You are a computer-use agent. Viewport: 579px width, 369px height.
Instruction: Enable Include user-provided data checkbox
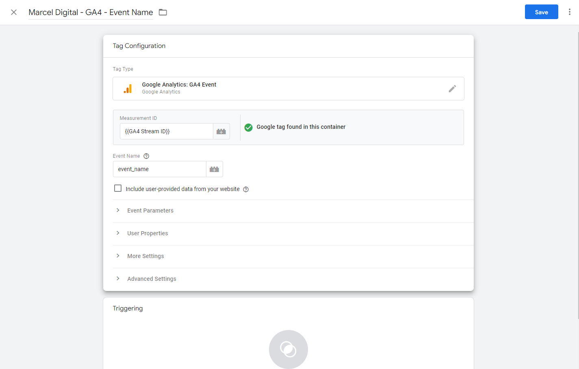coord(118,189)
